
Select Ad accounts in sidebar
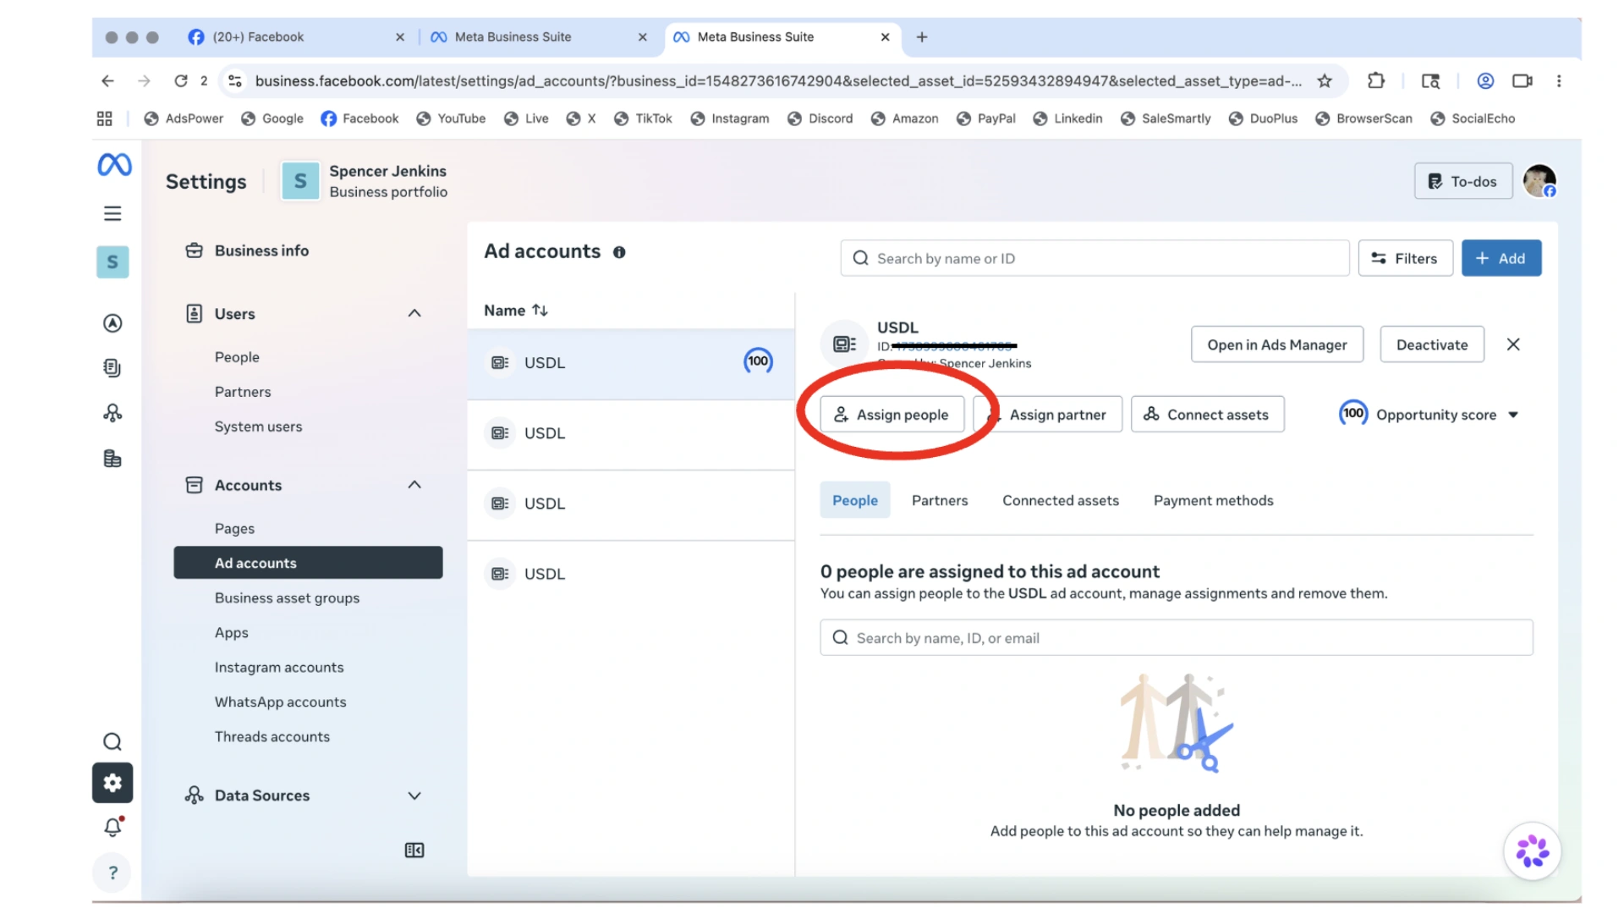pos(308,563)
